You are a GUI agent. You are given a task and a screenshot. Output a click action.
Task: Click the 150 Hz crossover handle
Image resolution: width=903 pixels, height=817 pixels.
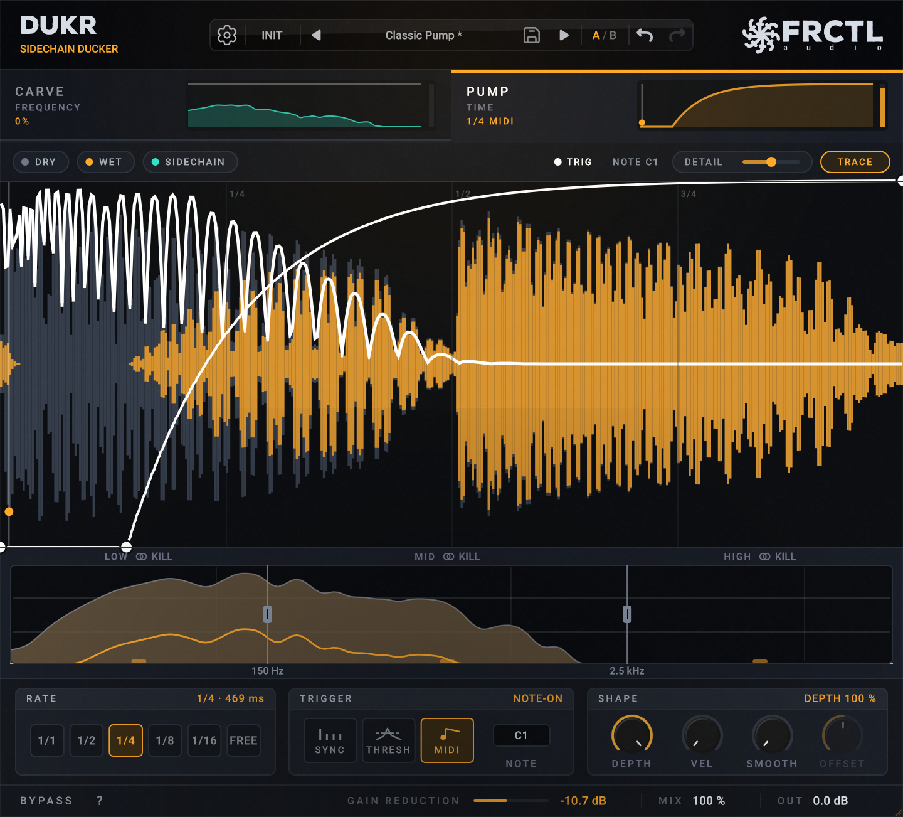pos(268,614)
